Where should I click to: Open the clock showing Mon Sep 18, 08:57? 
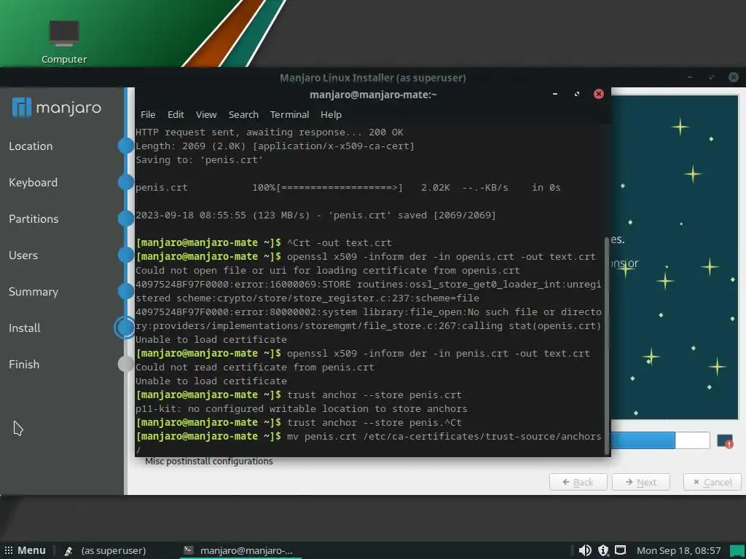[678, 550]
